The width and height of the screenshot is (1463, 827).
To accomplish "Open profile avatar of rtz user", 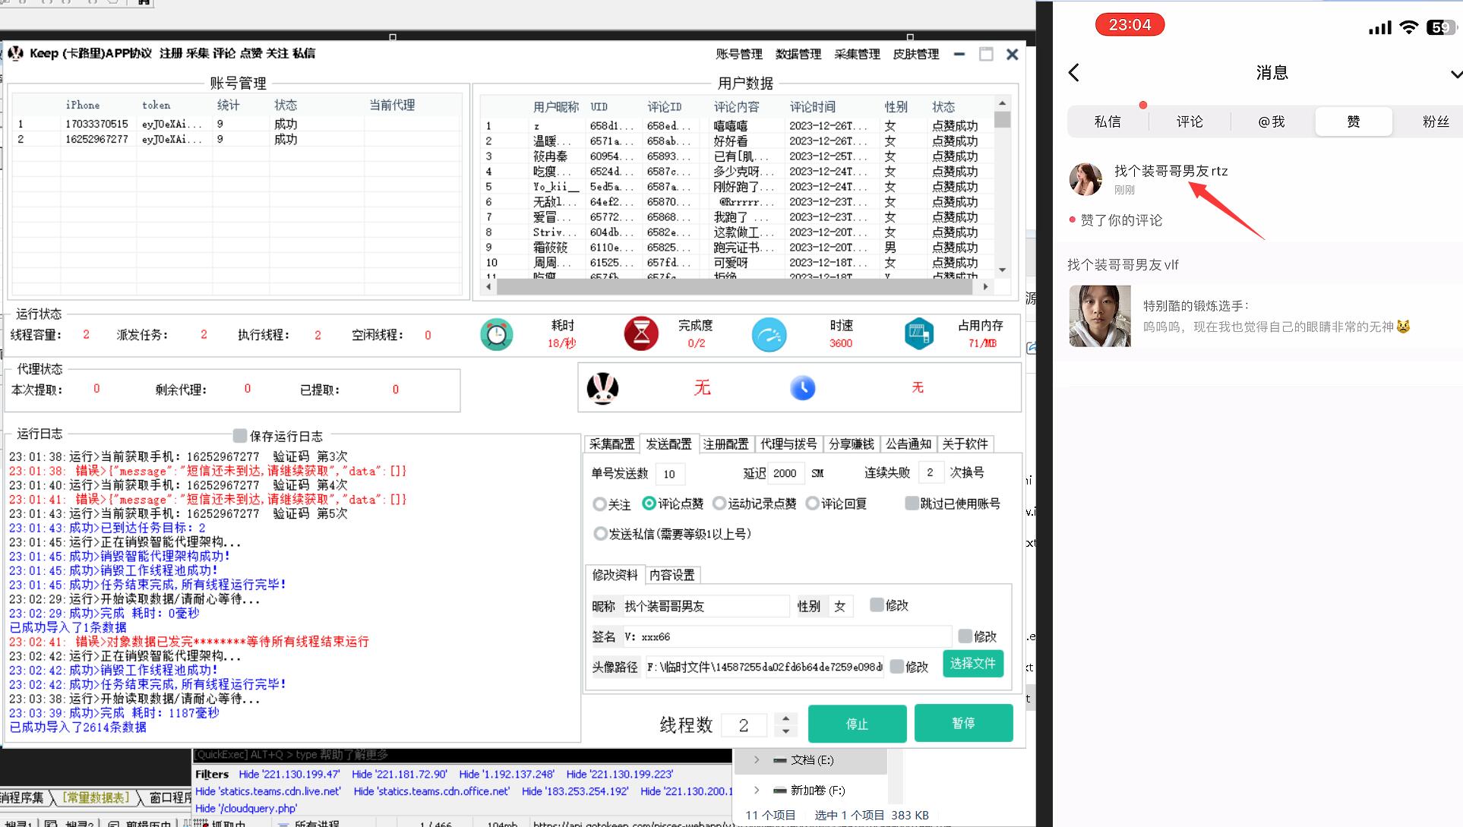I will point(1085,179).
